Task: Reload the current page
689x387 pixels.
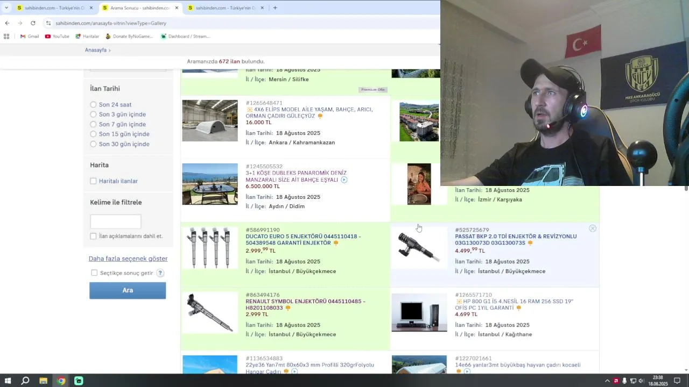Action: coord(33,23)
